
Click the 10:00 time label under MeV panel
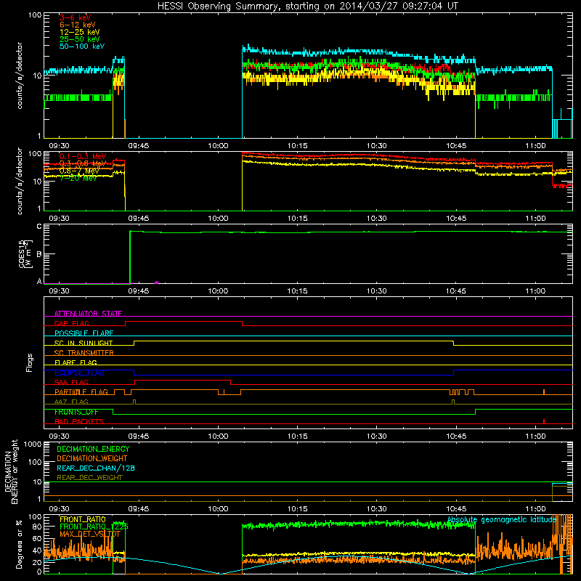click(218, 219)
